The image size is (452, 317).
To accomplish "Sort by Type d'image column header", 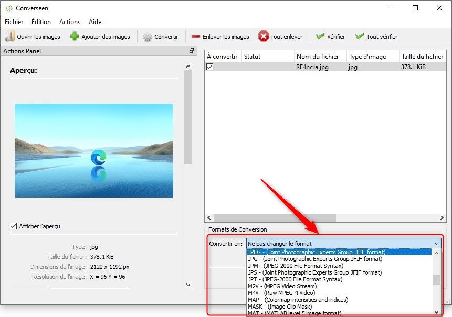I will 373,57.
